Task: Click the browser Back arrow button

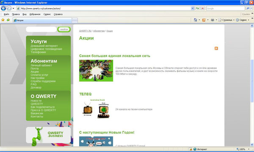Action: (x=3, y=8)
